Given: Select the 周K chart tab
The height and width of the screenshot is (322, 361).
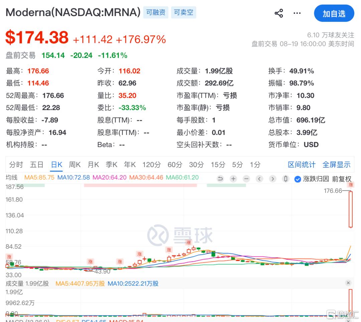Looking at the screenshot, I should [75, 165].
